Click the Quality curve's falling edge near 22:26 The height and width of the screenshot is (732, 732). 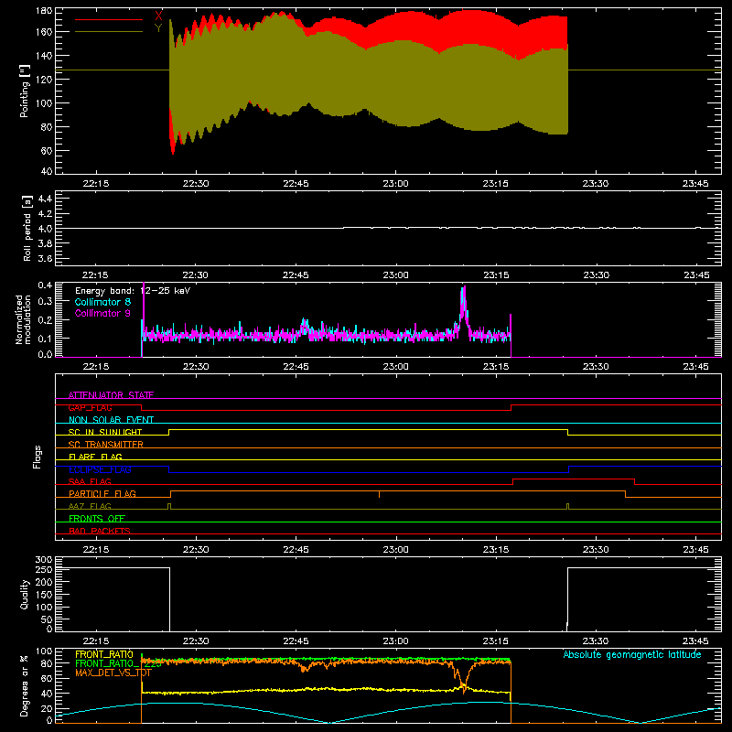coord(169,599)
